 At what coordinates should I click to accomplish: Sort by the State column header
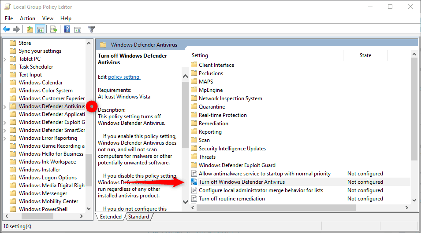point(365,55)
